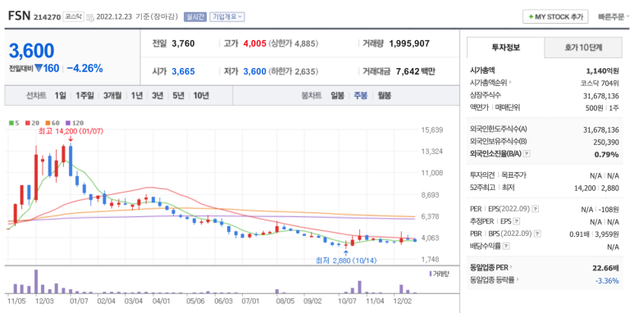The height and width of the screenshot is (313, 634).
Task: Select the 1년 line chart period
Action: click(137, 96)
